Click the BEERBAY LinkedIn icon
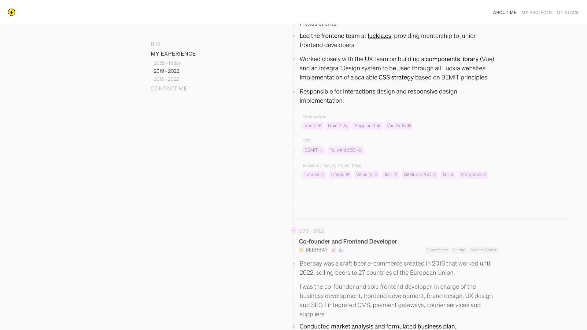The height and width of the screenshot is (330, 587). [340, 250]
